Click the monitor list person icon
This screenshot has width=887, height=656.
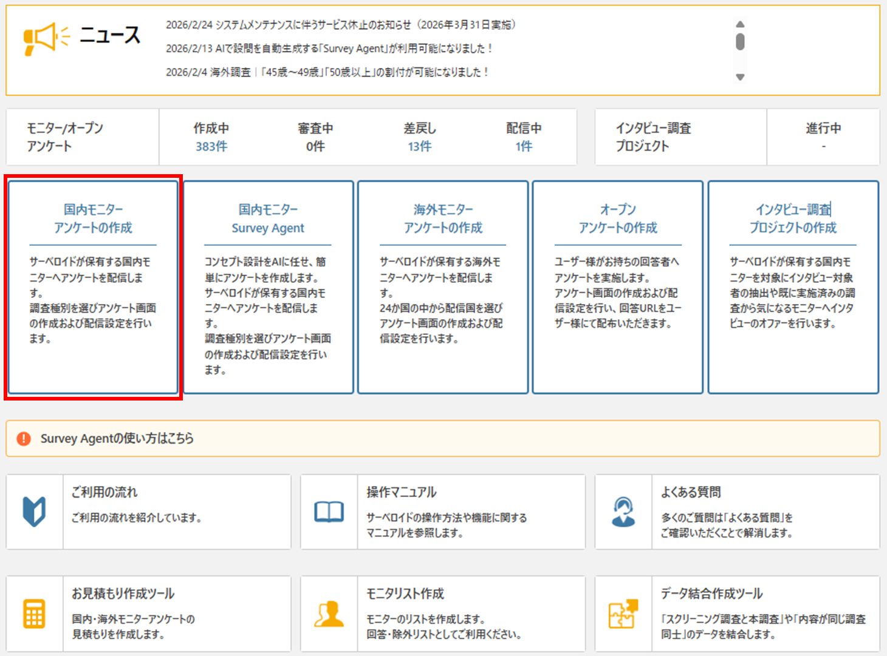click(329, 614)
